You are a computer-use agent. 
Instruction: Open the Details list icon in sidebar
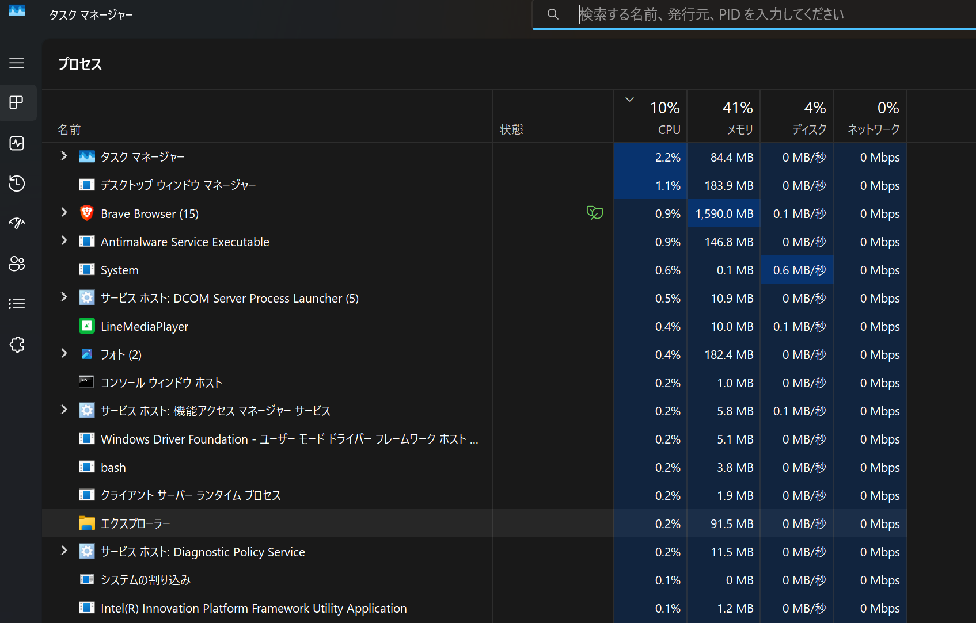[17, 304]
